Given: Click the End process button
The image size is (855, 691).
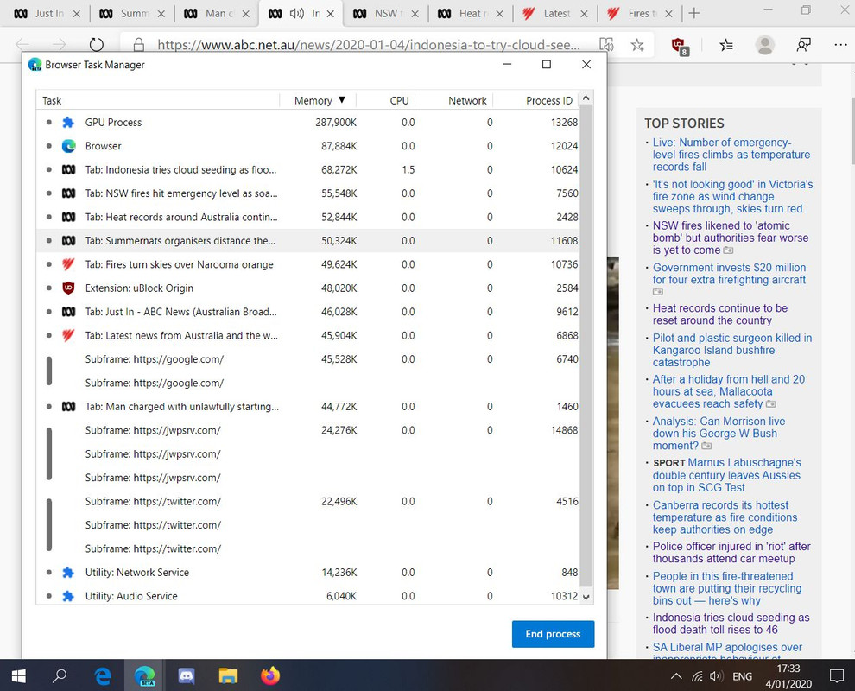Looking at the screenshot, I should (x=553, y=634).
